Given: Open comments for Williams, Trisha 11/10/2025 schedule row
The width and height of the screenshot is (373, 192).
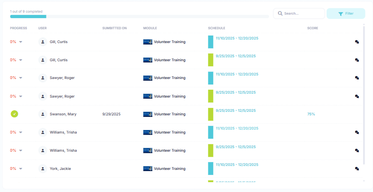Looking at the screenshot, I should [357, 133].
